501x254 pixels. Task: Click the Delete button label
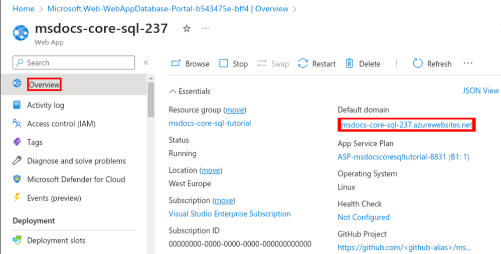(x=370, y=63)
